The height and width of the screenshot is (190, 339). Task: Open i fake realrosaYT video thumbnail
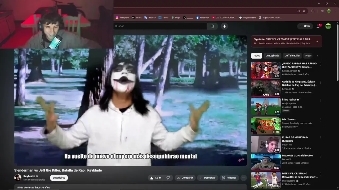click(x=266, y=106)
